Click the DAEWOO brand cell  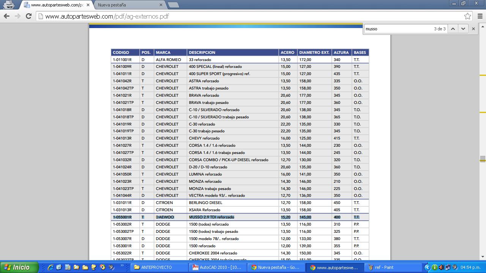pos(165,217)
